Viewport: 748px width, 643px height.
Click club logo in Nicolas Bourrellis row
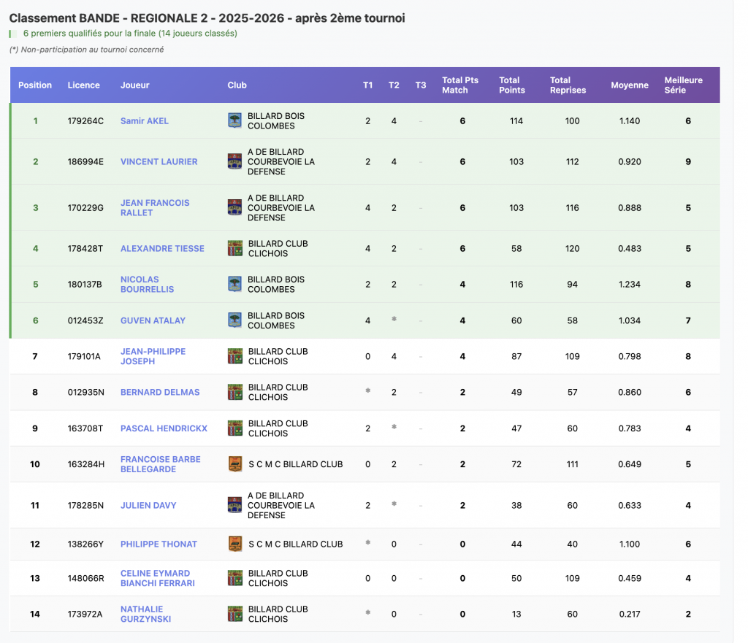[x=234, y=285]
